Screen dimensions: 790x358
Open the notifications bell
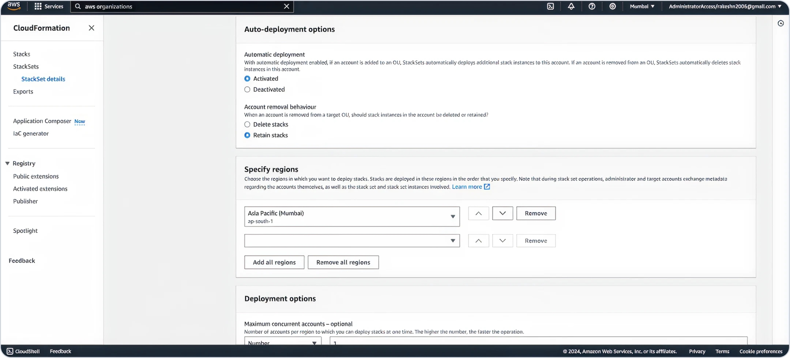pyautogui.click(x=571, y=7)
